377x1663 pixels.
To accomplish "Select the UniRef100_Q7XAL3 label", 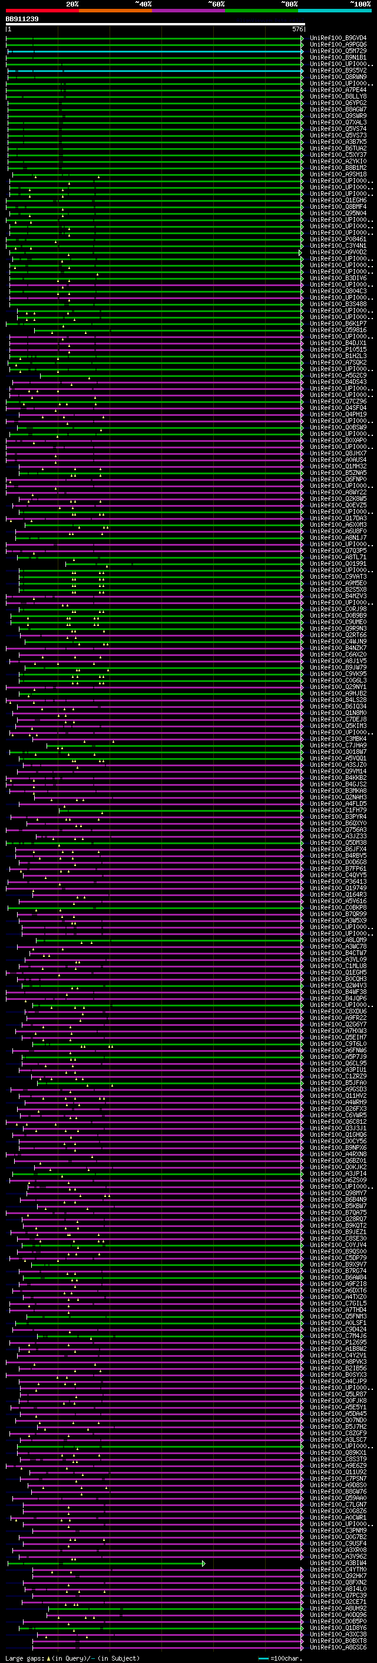I will point(338,122).
